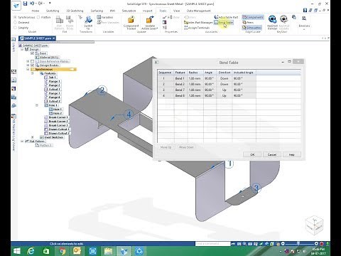The height and width of the screenshot is (256, 341).
Task: Click the Move Down button
Action: point(186,147)
